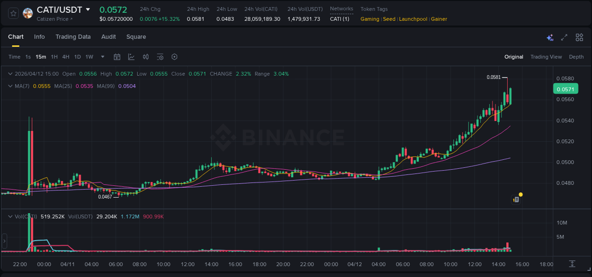Open the Binance AI assistant icon

click(x=550, y=37)
